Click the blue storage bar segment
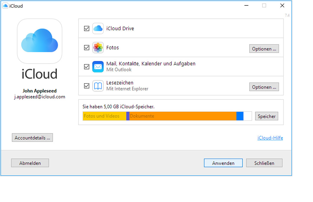The image size is (313, 202). (x=240, y=116)
